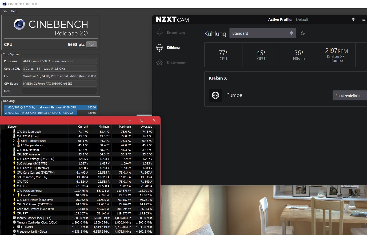This screenshot has width=367, height=235.
Task: Click thermometer icon of L3 Temperatures
Action: point(19,145)
